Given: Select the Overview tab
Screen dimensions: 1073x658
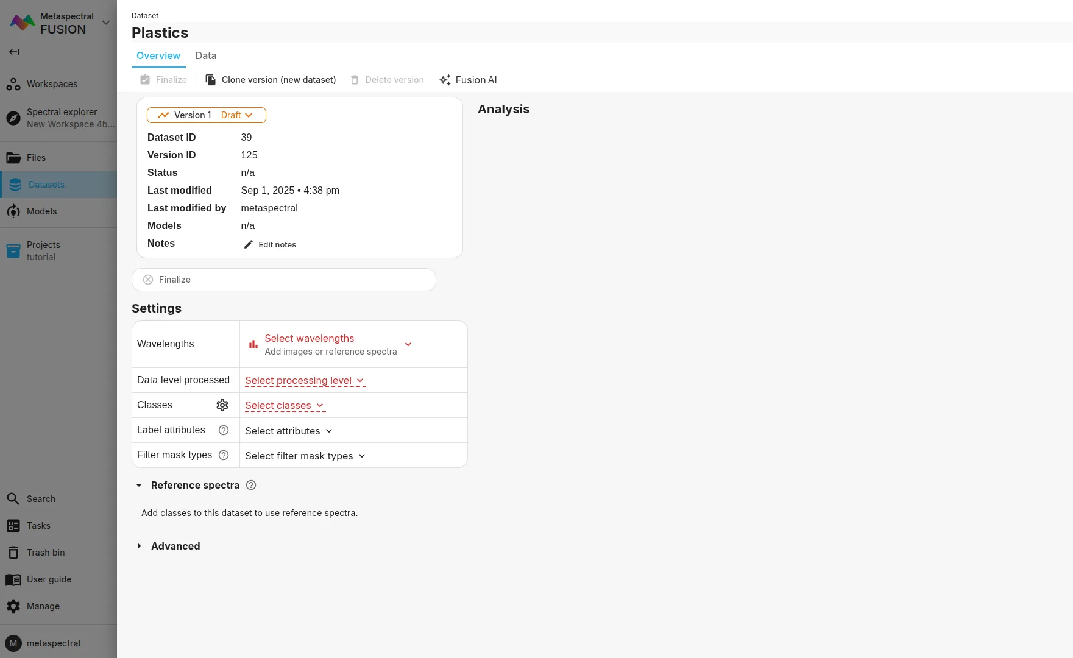Looking at the screenshot, I should (158, 55).
